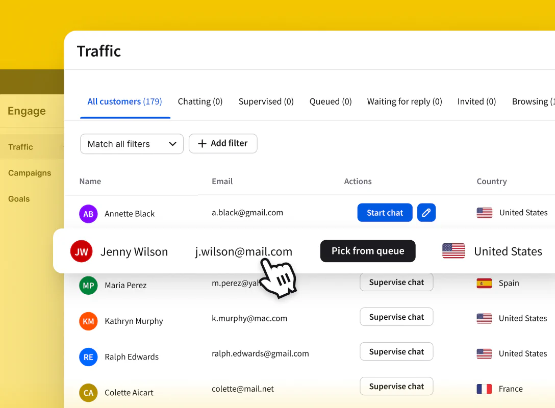The height and width of the screenshot is (408, 555).
Task: Click Annette Black's purple AB avatar
Action: click(x=88, y=213)
